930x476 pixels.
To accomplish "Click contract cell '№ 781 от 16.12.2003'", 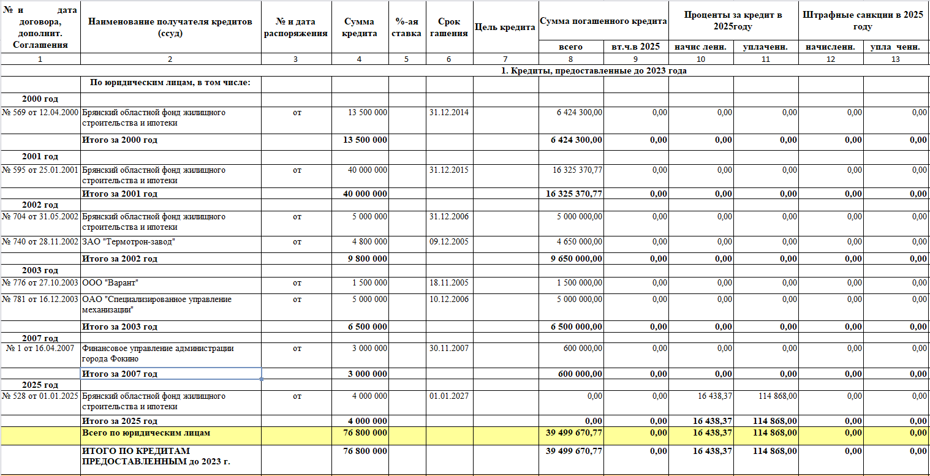I will pyautogui.click(x=40, y=300).
